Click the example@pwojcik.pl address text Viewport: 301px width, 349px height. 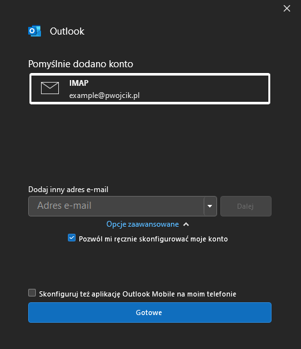pos(104,95)
